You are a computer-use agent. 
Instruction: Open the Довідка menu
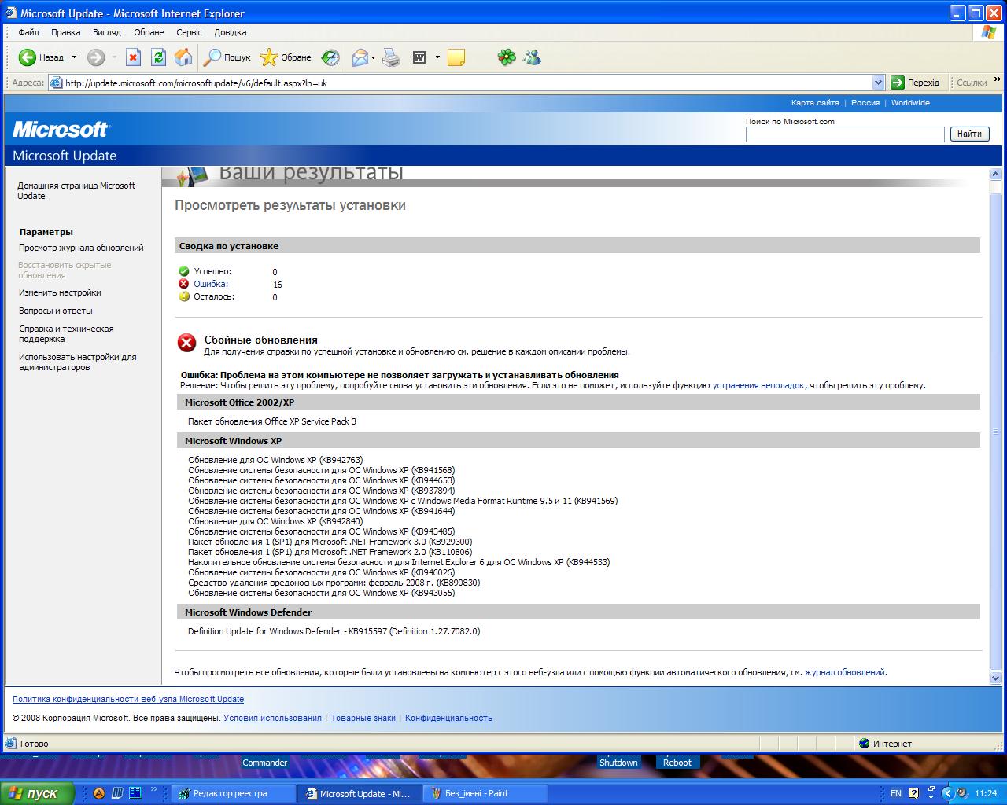pyautogui.click(x=231, y=32)
